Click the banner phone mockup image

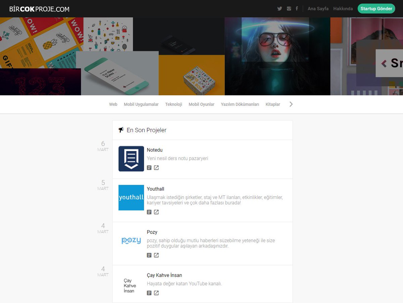(117, 73)
